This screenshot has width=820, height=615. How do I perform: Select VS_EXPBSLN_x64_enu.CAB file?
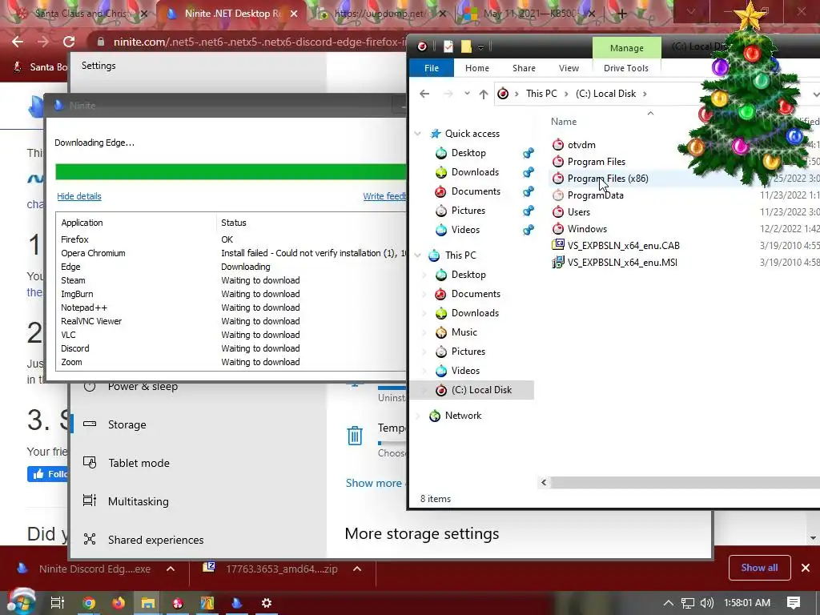(x=623, y=245)
